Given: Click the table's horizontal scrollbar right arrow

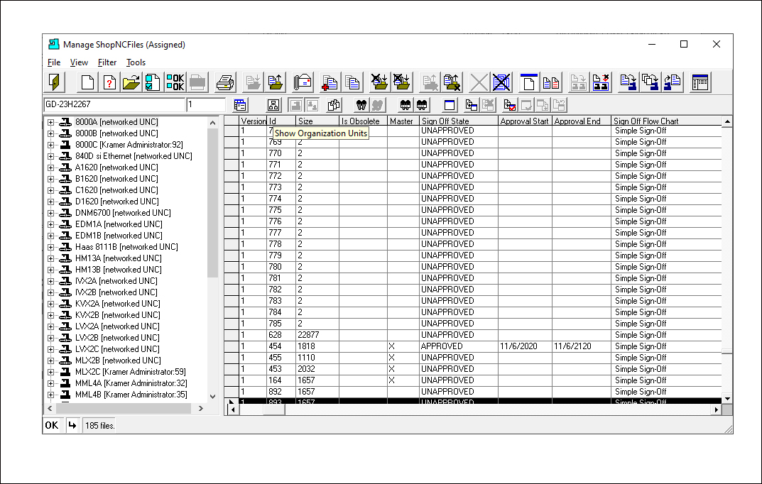Looking at the screenshot, I should click(716, 409).
